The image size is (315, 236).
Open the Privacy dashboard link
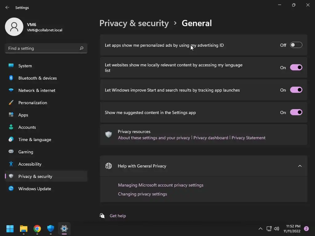tap(211, 138)
